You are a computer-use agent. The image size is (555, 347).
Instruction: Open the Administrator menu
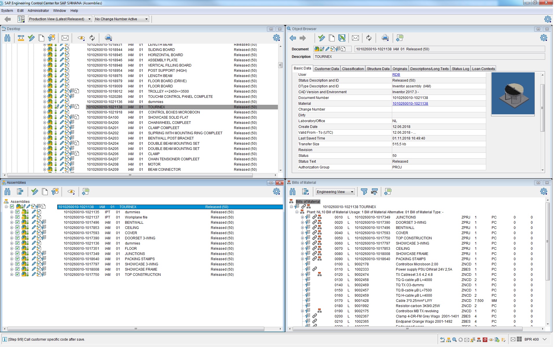(38, 11)
